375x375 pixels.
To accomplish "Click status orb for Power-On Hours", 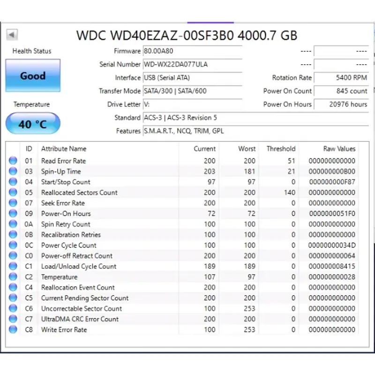I will (13, 214).
